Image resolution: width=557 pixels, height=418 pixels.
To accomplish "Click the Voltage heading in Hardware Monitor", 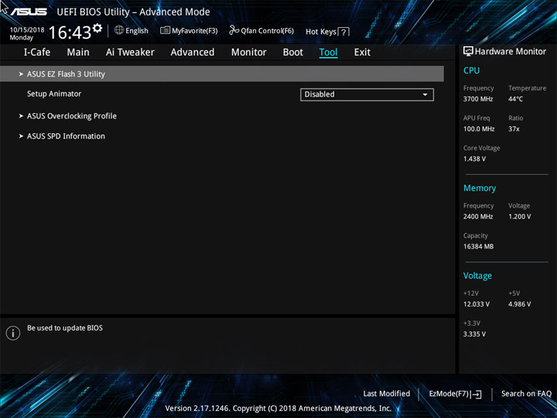I will (477, 276).
